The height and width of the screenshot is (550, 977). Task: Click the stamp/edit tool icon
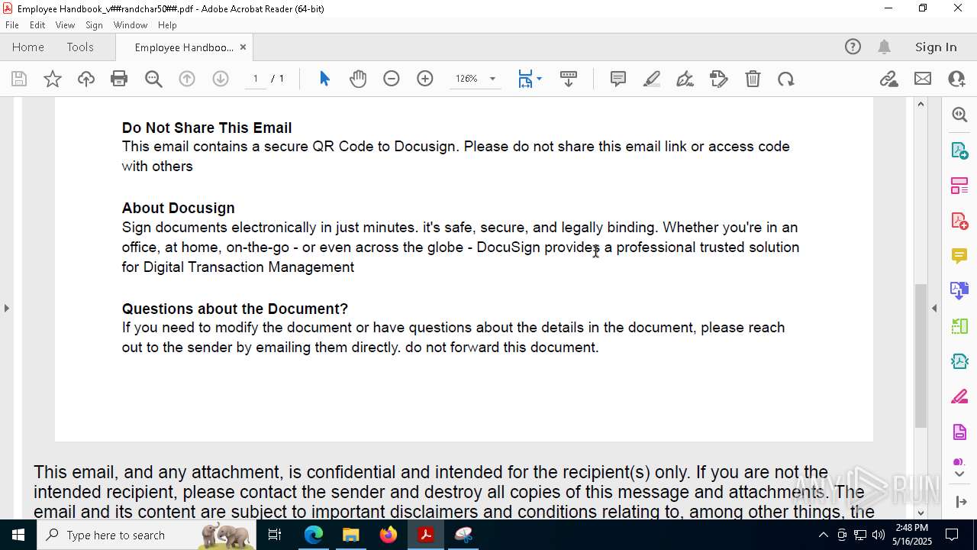point(719,79)
